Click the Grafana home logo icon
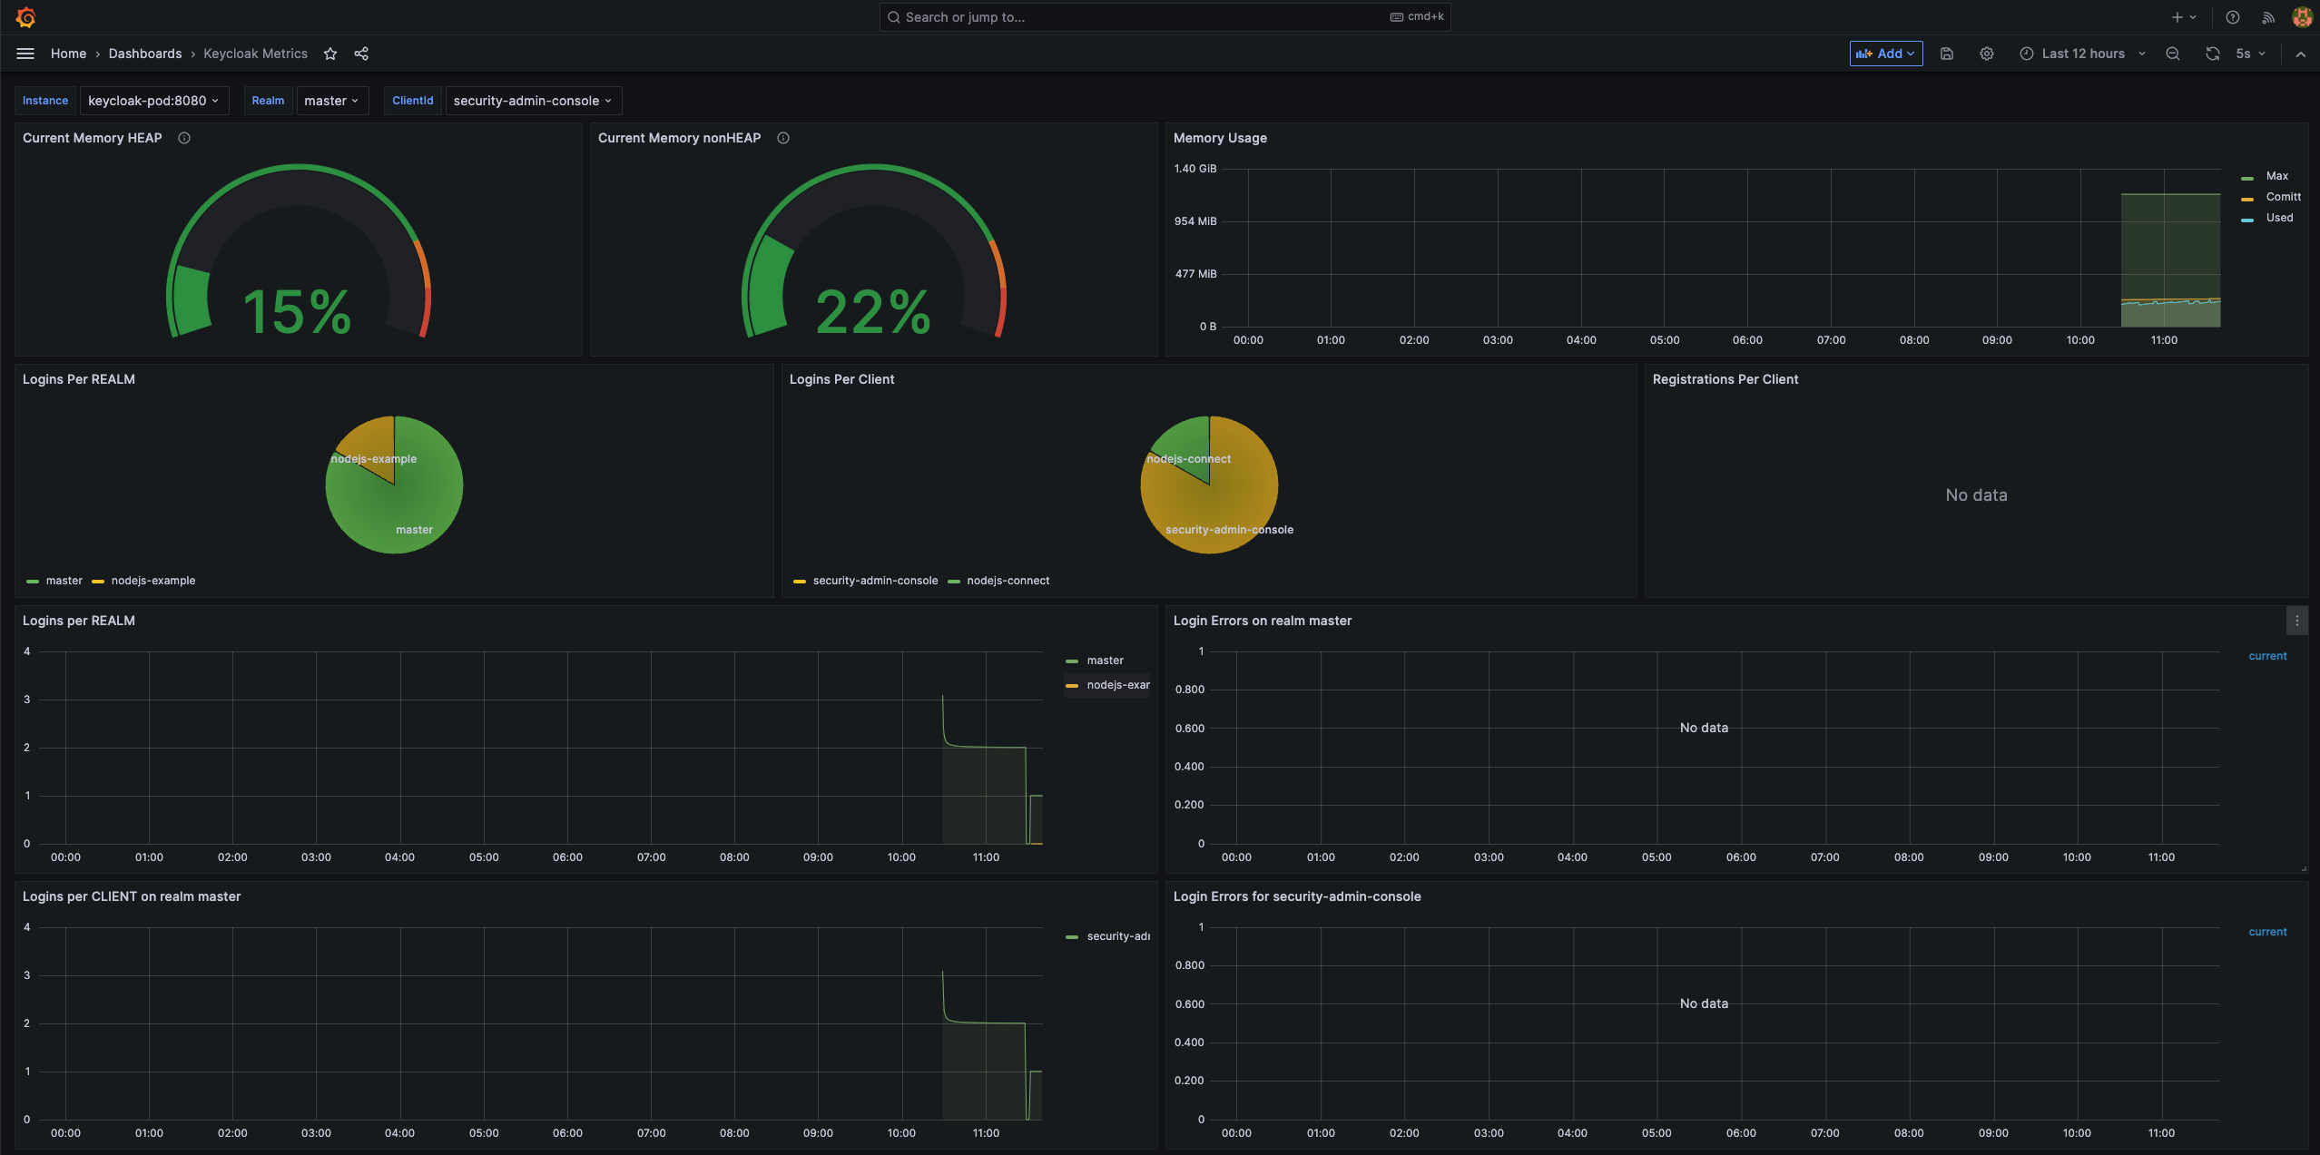 (25, 18)
